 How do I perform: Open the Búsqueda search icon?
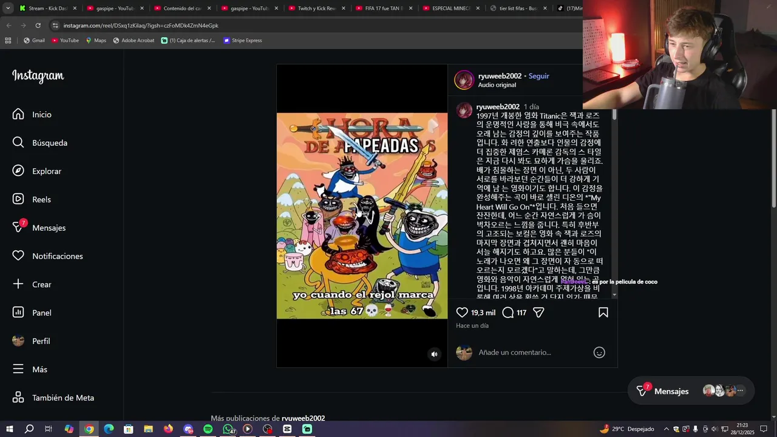(x=18, y=143)
